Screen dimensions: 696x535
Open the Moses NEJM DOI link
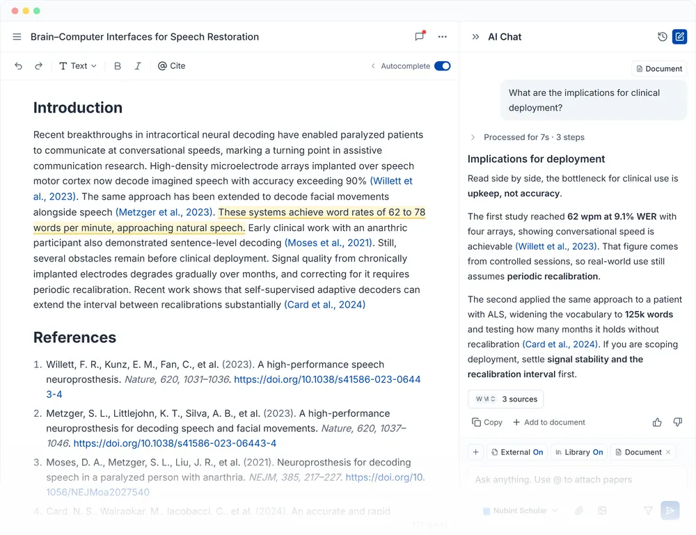tap(385, 477)
